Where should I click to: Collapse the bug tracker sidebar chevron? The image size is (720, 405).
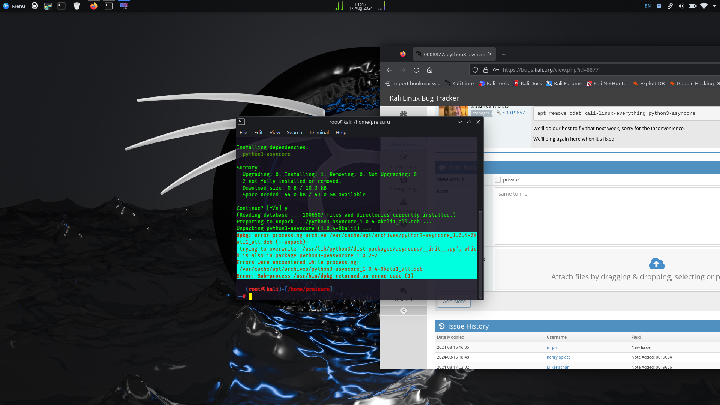coord(403,310)
